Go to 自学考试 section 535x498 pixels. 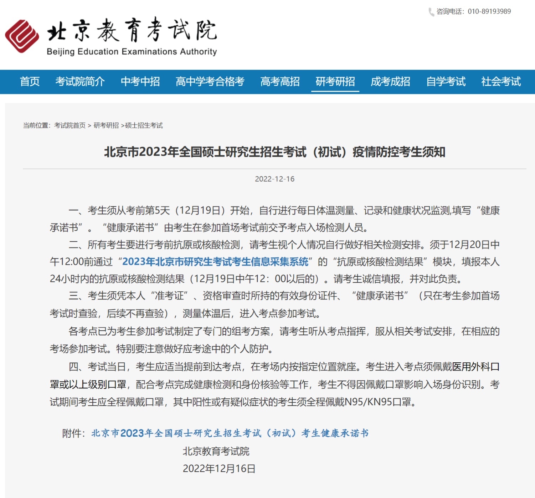click(446, 82)
